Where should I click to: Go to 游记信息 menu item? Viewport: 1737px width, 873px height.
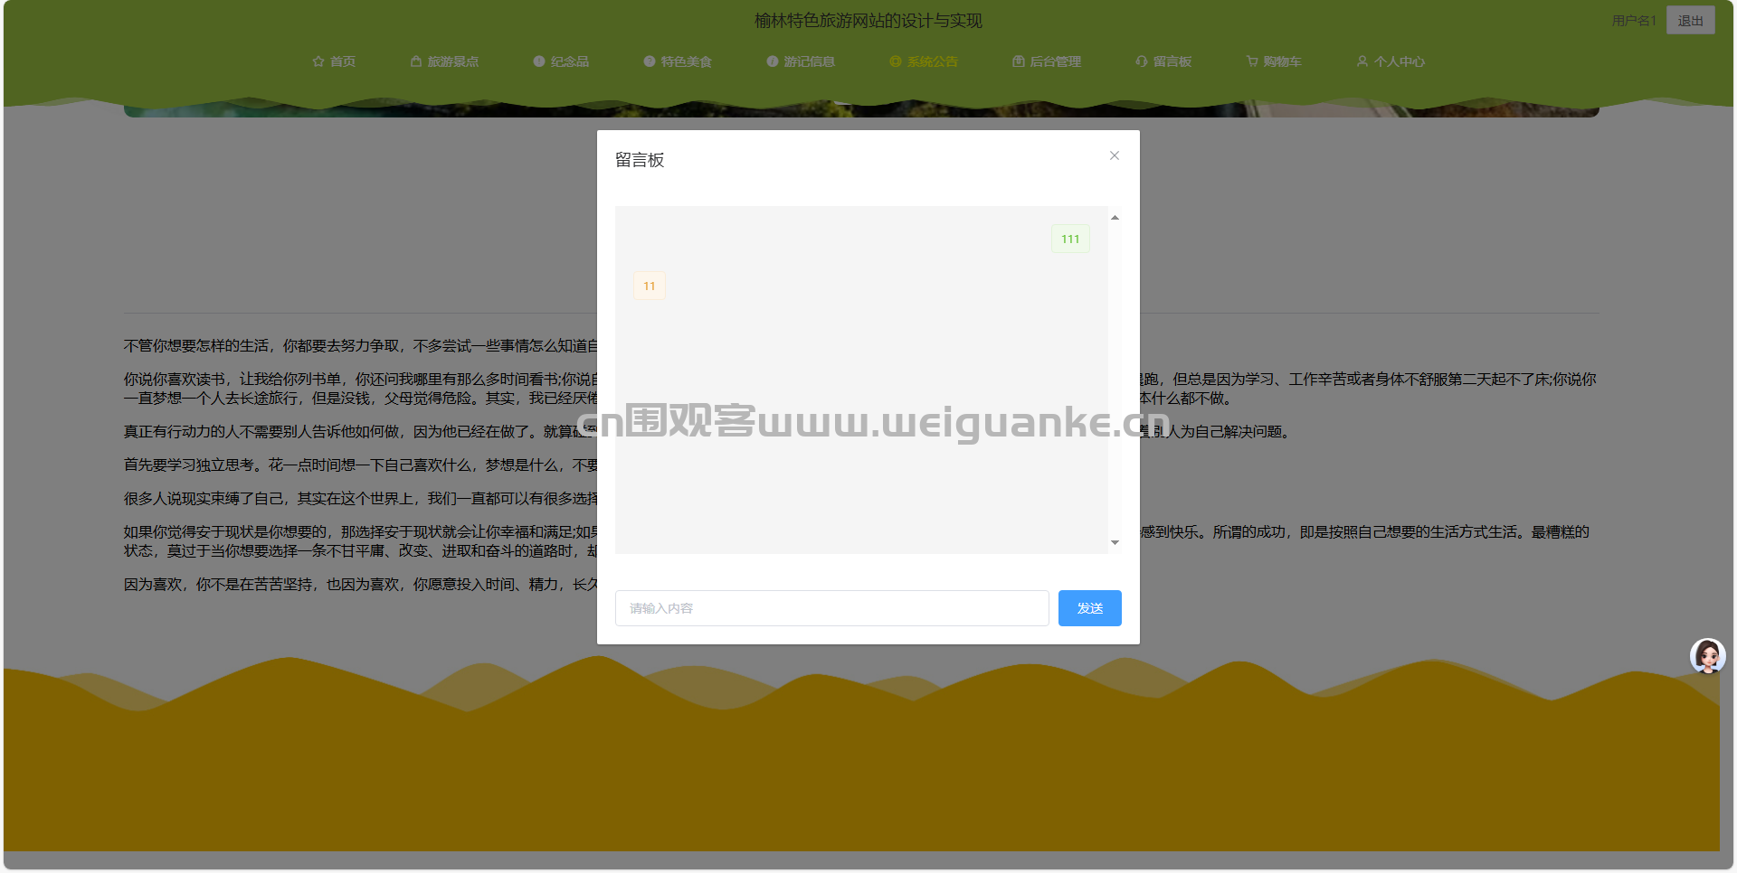tap(801, 61)
